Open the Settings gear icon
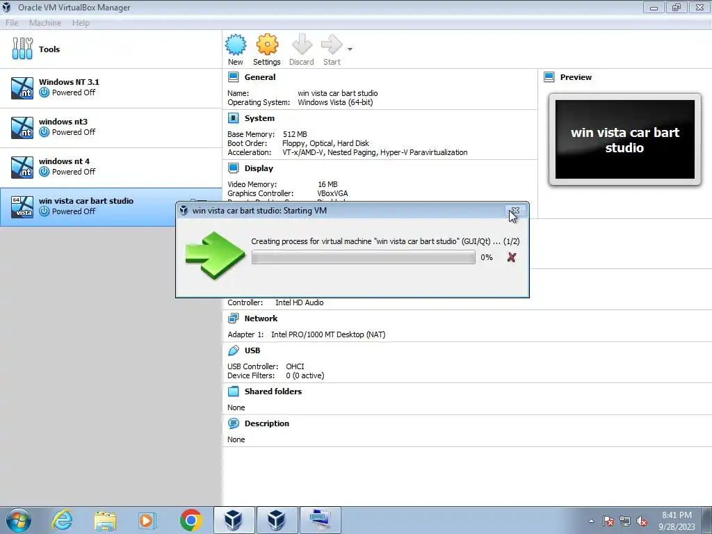Image resolution: width=712 pixels, height=534 pixels. 267,44
